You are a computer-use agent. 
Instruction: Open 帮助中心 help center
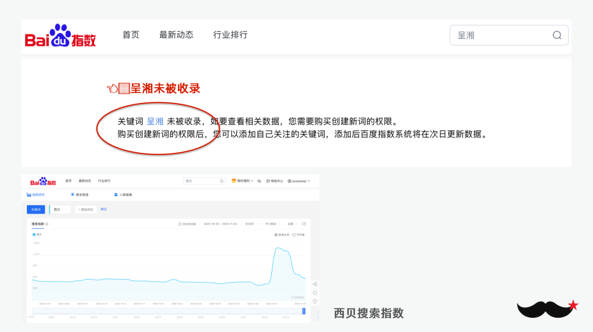point(275,181)
